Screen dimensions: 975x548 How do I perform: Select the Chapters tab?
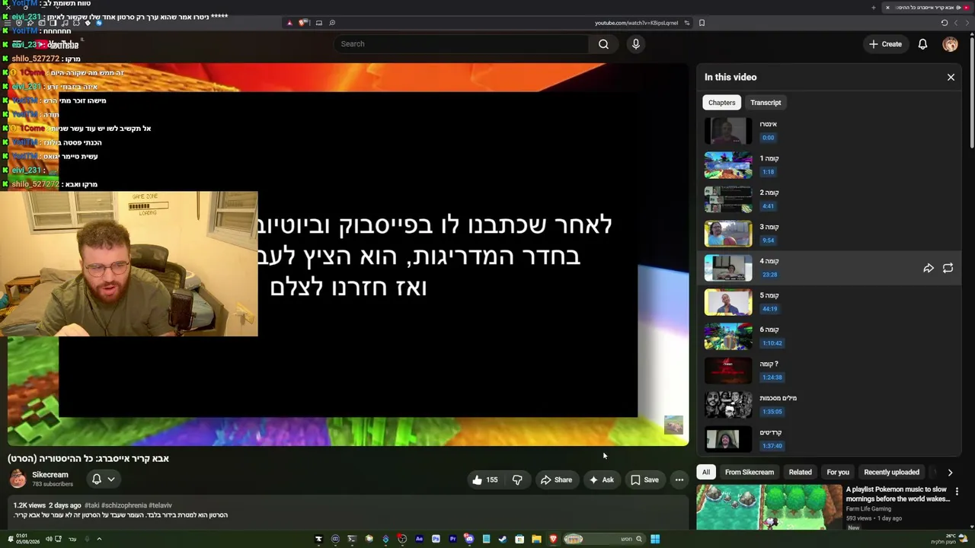[721, 103]
